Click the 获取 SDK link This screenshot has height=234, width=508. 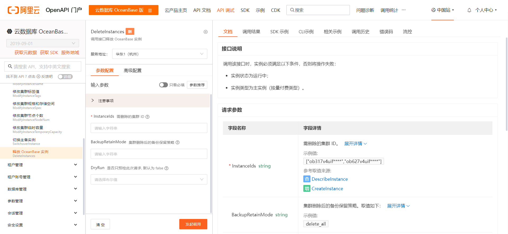click(49, 52)
